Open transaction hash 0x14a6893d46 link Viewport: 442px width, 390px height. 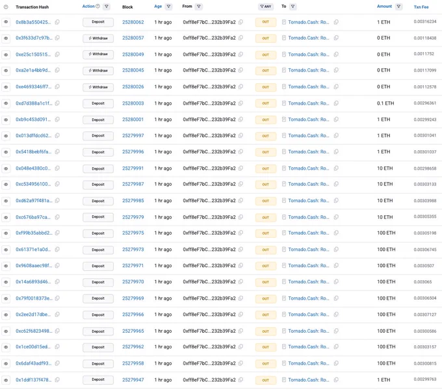[33, 282]
